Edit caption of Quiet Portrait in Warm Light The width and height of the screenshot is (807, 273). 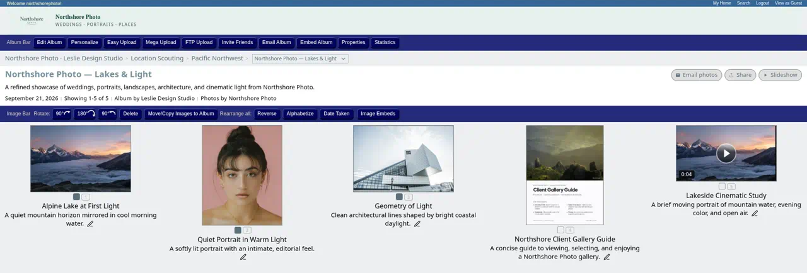click(243, 257)
